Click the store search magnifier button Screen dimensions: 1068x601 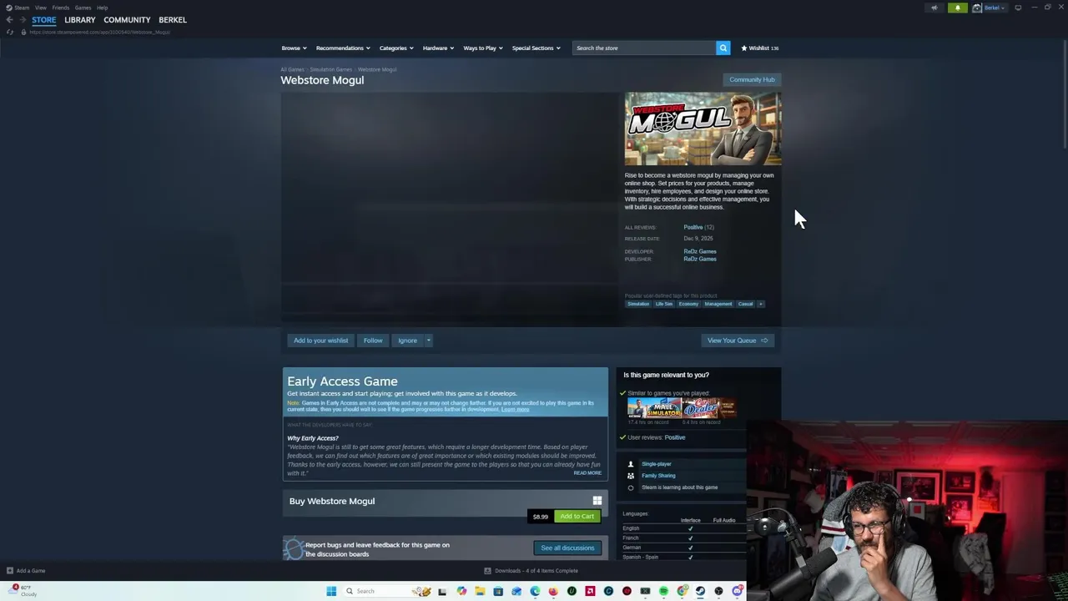[723, 48]
